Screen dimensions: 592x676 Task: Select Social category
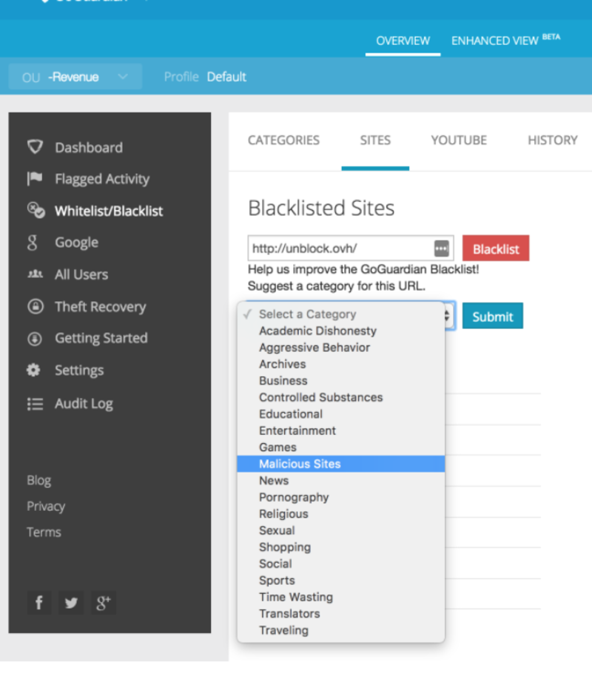[x=341, y=564]
